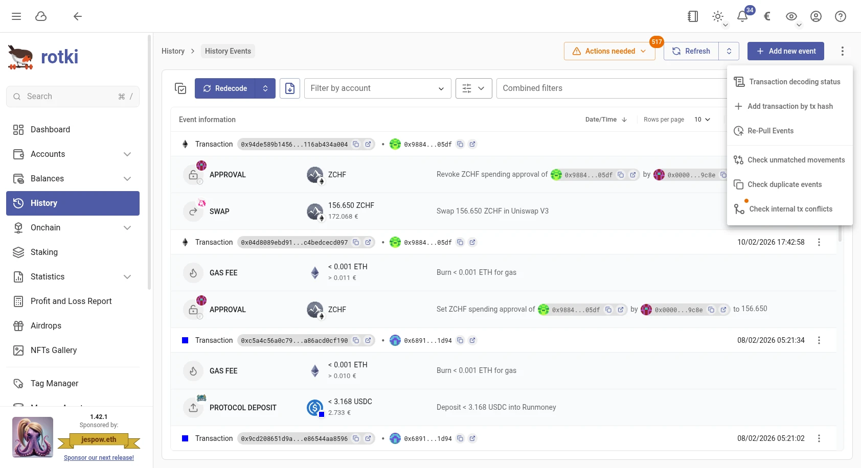Open the notifications bell
The width and height of the screenshot is (861, 468).
pos(742,16)
